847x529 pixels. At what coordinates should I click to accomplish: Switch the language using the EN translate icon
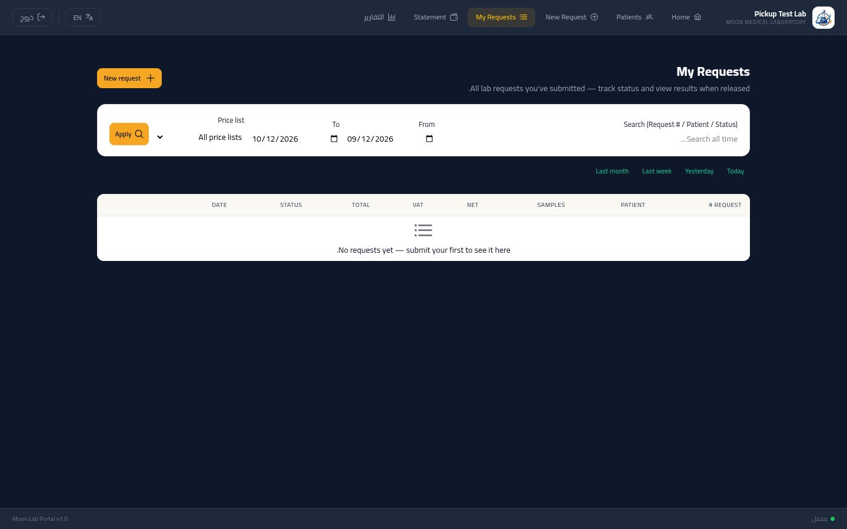point(83,18)
